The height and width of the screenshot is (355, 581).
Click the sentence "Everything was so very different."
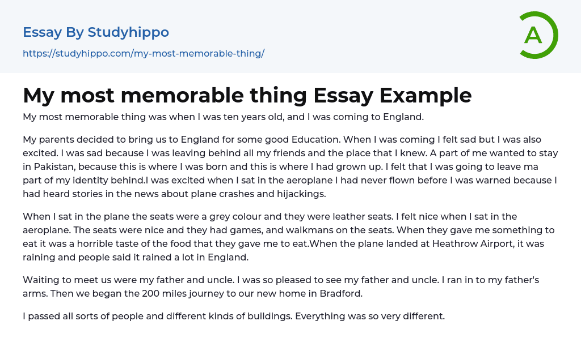coord(370,316)
